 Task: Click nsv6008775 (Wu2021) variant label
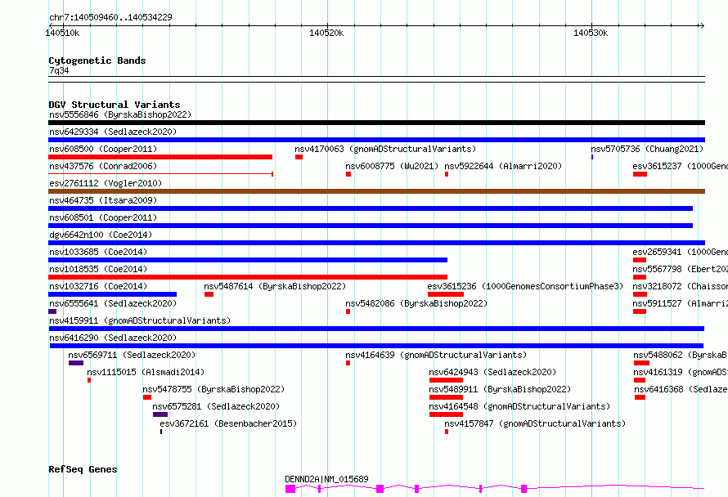pyautogui.click(x=392, y=166)
